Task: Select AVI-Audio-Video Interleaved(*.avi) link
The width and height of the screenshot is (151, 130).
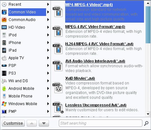Action: [x=95, y=61]
